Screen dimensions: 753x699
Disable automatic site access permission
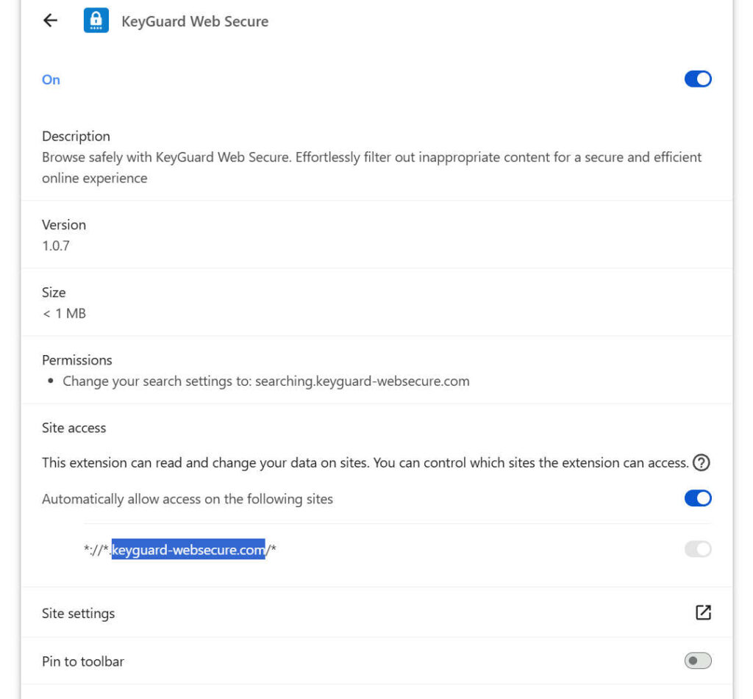pyautogui.click(x=696, y=498)
